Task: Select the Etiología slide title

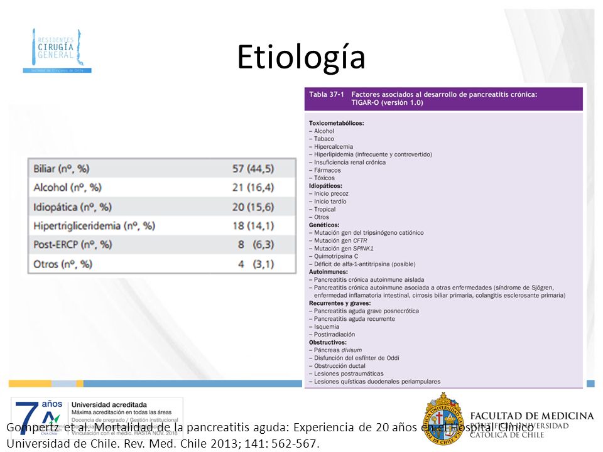Action: coord(301,57)
